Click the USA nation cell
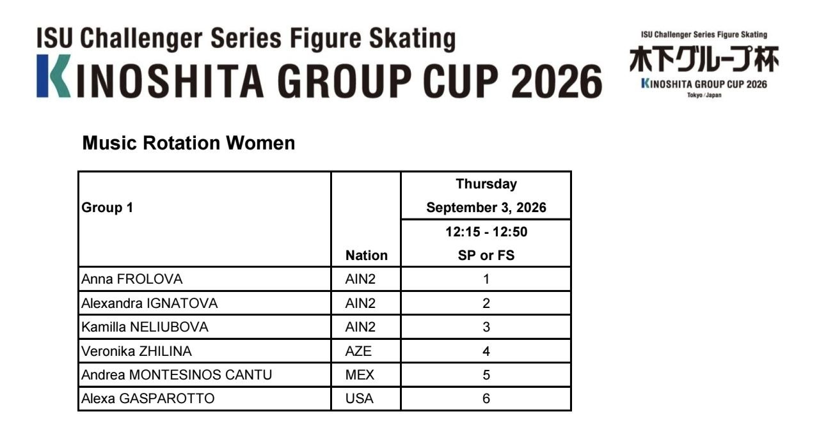The width and height of the screenshot is (819, 430). click(366, 399)
